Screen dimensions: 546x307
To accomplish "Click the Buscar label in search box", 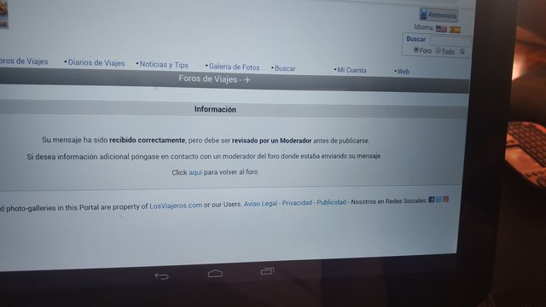I will pyautogui.click(x=415, y=39).
